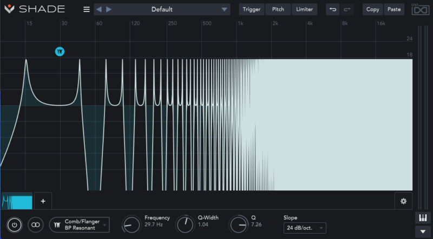Click the redo arrow icon

coord(347,9)
